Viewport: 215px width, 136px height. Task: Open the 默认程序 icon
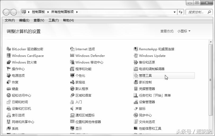click(x=72, y=89)
